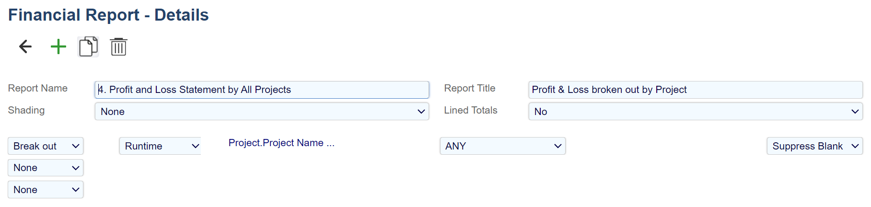Click the Shading label
The image size is (871, 207).
click(26, 110)
